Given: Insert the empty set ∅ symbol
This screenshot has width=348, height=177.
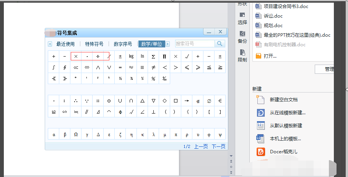Looking at the screenshot, I should [209, 101].
